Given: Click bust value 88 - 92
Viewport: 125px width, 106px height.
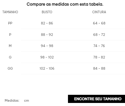Looking at the screenshot, I should [x=47, y=35].
